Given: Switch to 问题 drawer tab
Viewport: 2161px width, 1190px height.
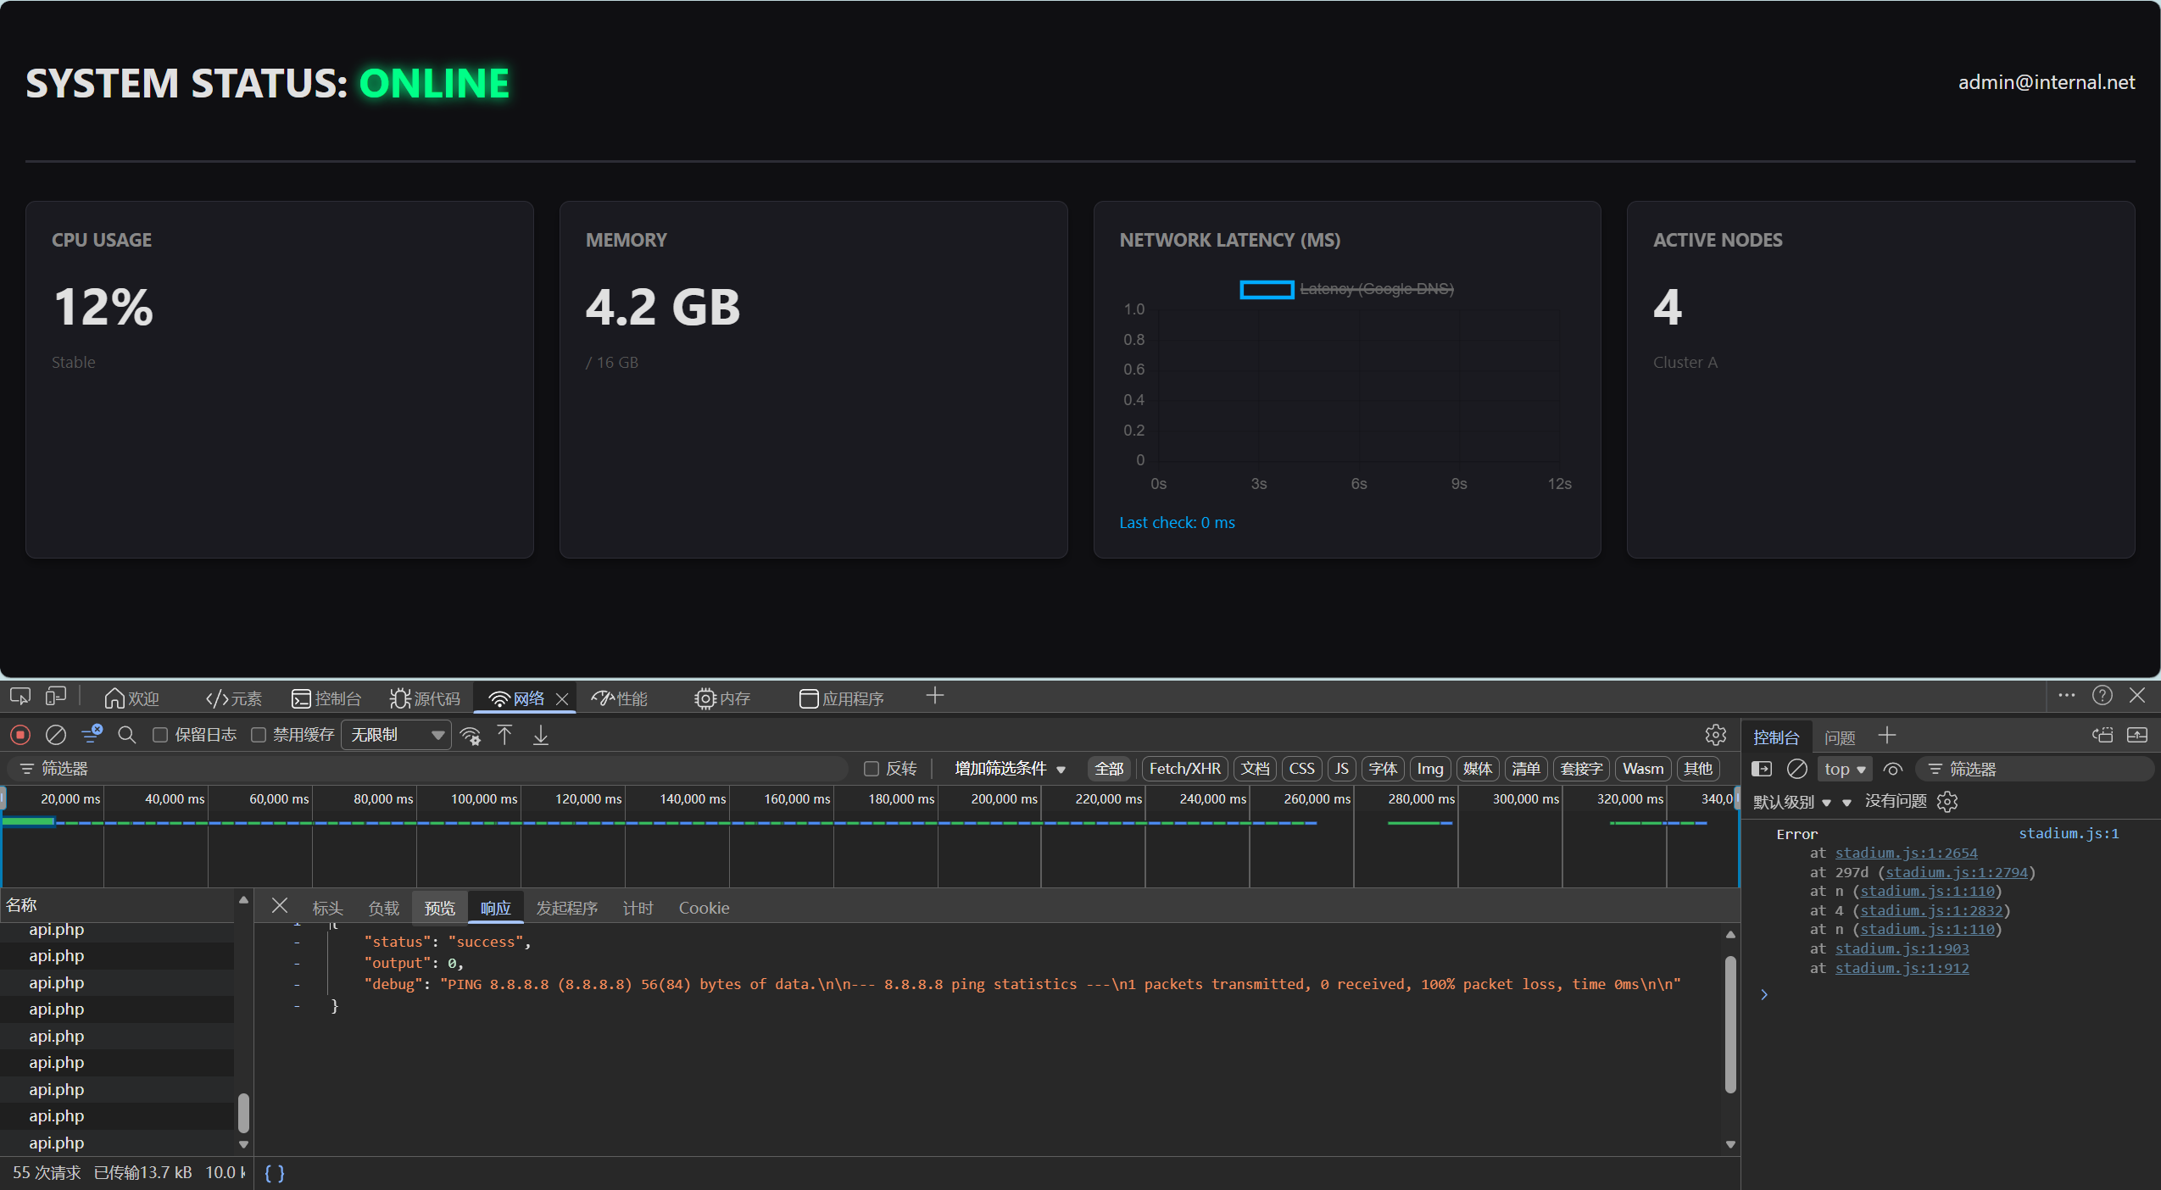Looking at the screenshot, I should pos(1840,737).
